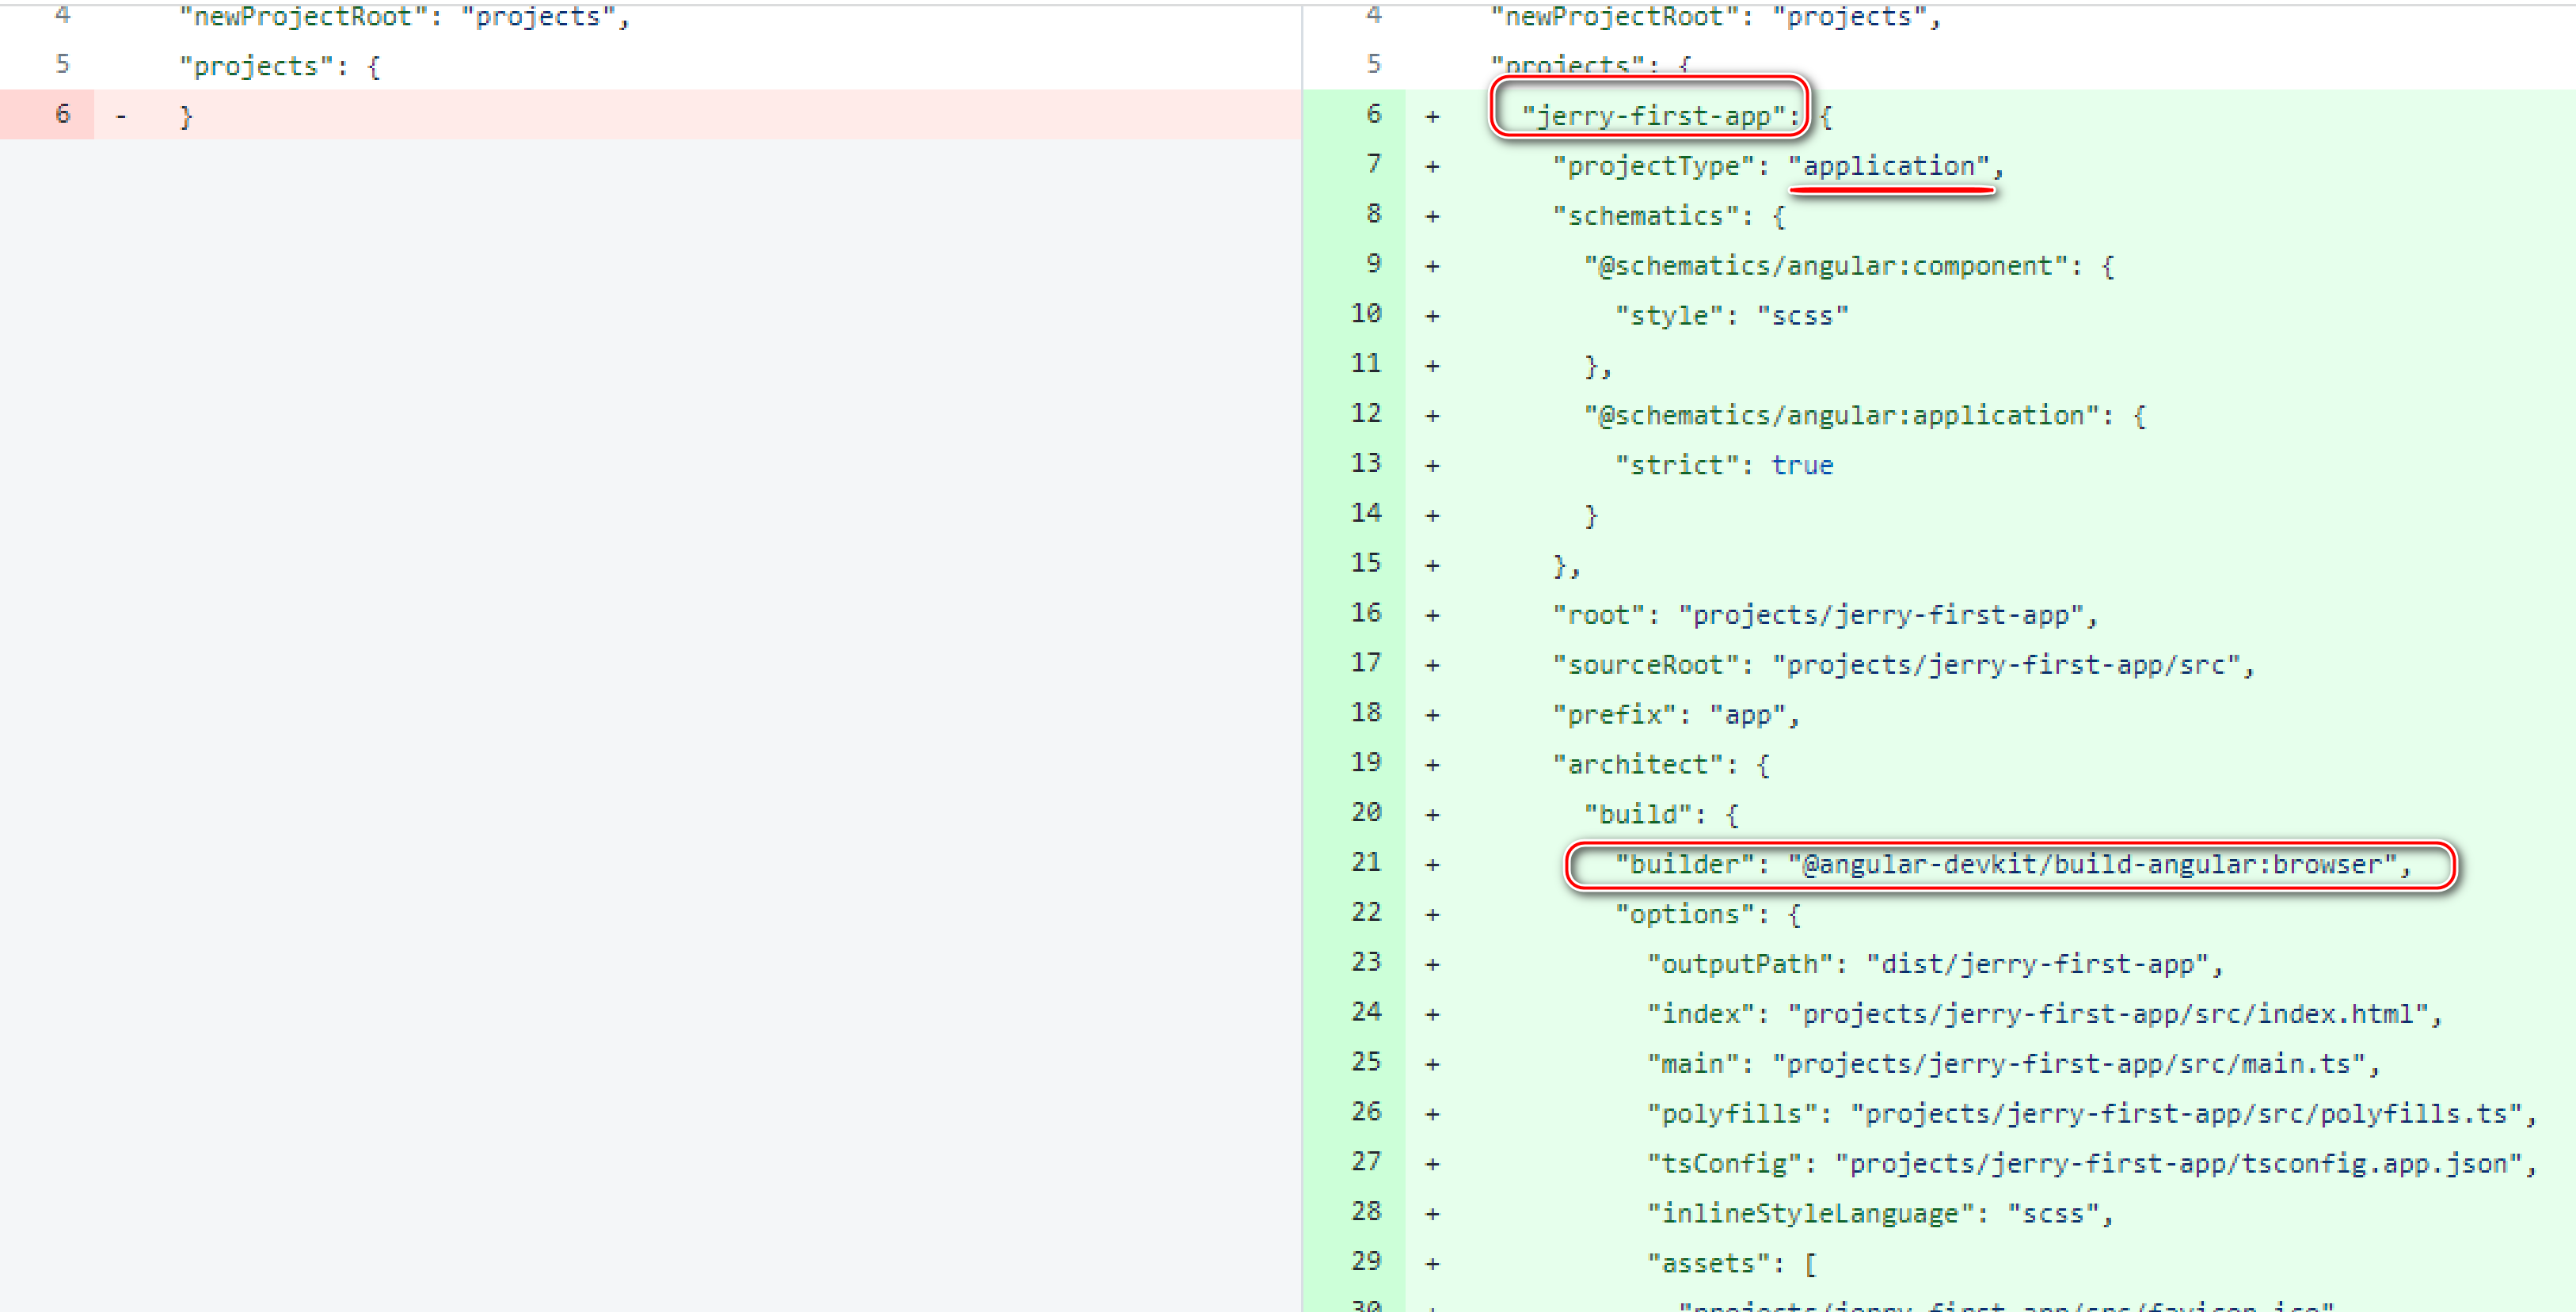
Task: Click the plus marker on added line 10
Action: point(1432,316)
